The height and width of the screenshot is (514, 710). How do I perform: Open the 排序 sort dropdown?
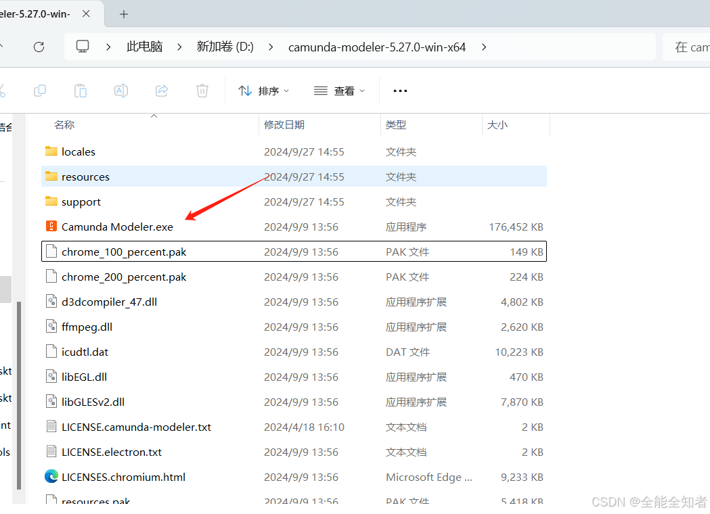[x=263, y=91]
